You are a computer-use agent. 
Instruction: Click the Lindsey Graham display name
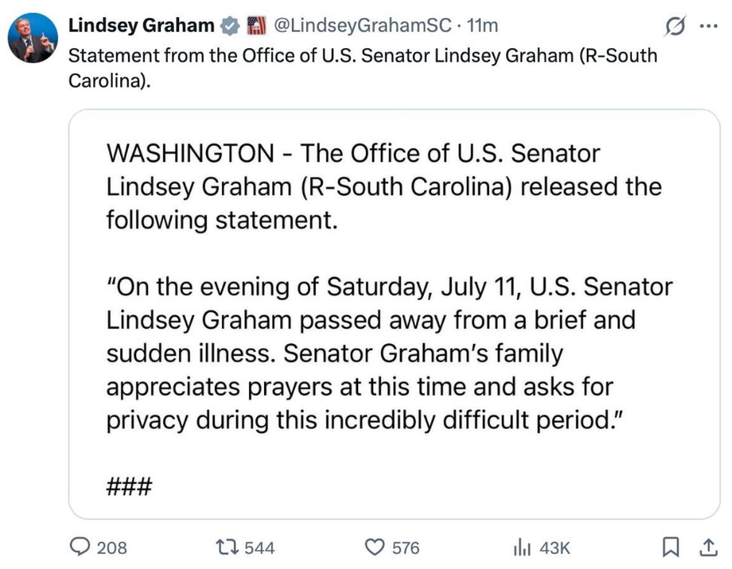pyautogui.click(x=141, y=26)
